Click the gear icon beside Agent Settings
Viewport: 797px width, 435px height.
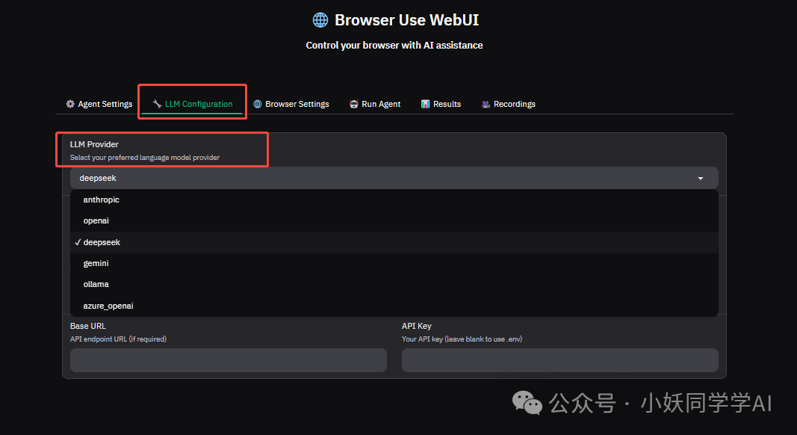(70, 104)
